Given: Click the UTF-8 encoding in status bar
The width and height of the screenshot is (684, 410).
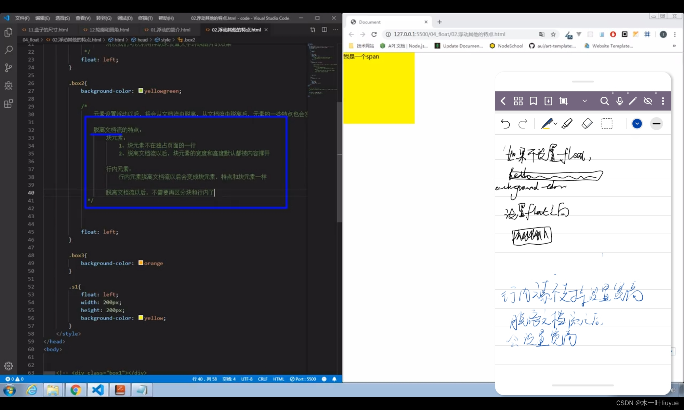Looking at the screenshot, I should pos(247,379).
